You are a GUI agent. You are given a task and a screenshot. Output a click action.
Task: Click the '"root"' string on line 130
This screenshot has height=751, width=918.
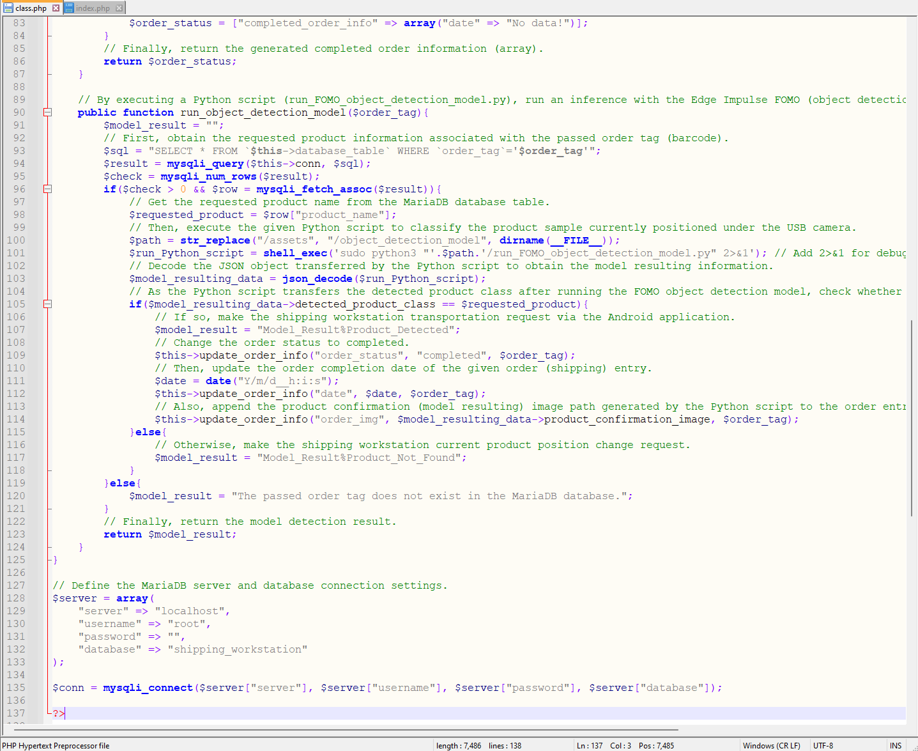click(x=187, y=624)
